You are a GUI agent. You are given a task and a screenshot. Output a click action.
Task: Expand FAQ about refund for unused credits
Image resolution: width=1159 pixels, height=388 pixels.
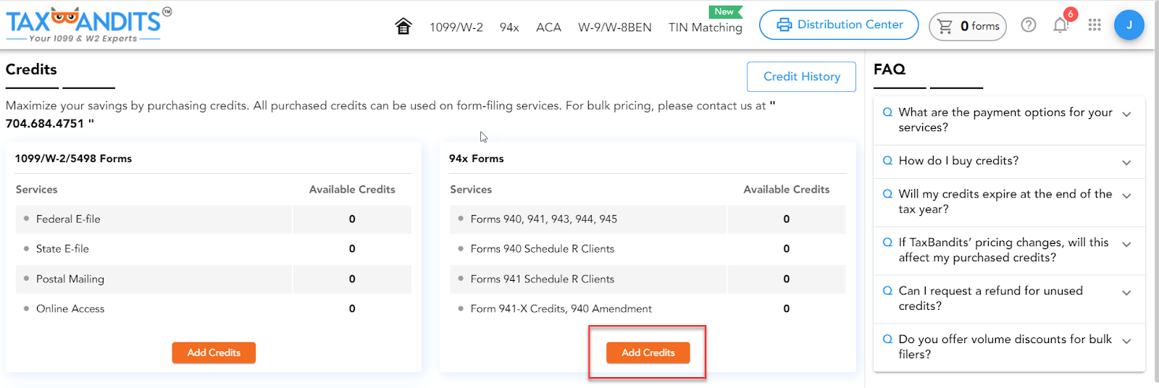click(x=1009, y=299)
